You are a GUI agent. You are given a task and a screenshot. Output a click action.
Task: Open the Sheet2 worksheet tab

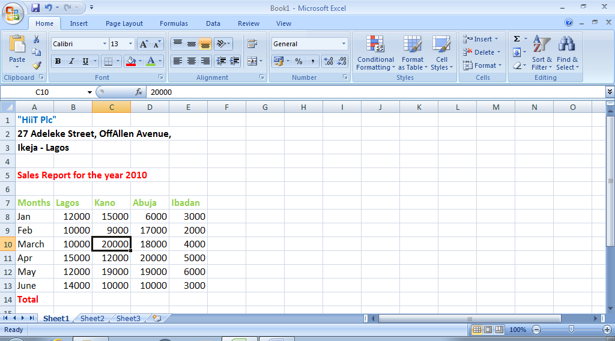[92, 319]
